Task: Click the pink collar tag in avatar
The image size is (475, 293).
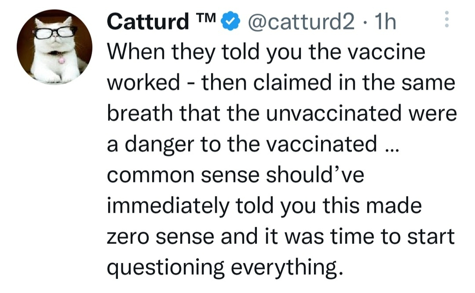Action: pos(62,60)
